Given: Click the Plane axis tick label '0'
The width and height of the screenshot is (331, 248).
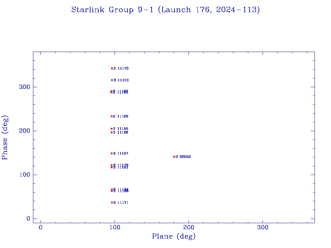Looking at the screenshot, I should click(x=40, y=227).
